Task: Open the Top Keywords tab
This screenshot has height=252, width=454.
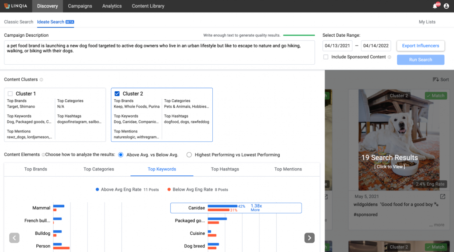Action: [162, 169]
